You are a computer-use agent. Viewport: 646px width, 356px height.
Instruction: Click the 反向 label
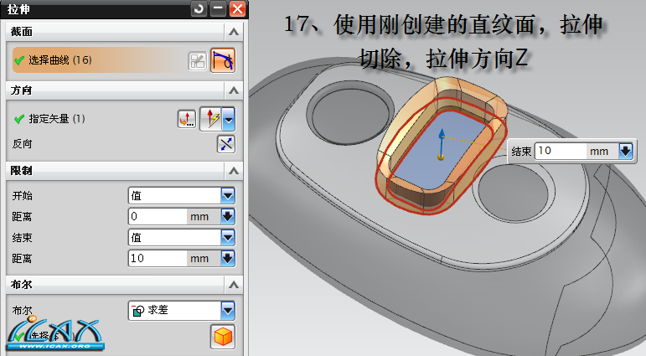[x=23, y=144]
